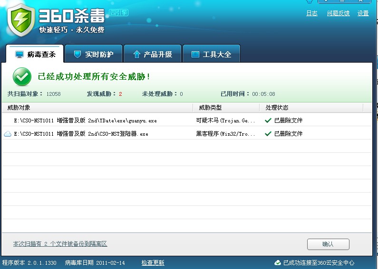Select the guanyu.exe threat row
Screen dimensions: 378x269
pyautogui.click(x=186, y=121)
